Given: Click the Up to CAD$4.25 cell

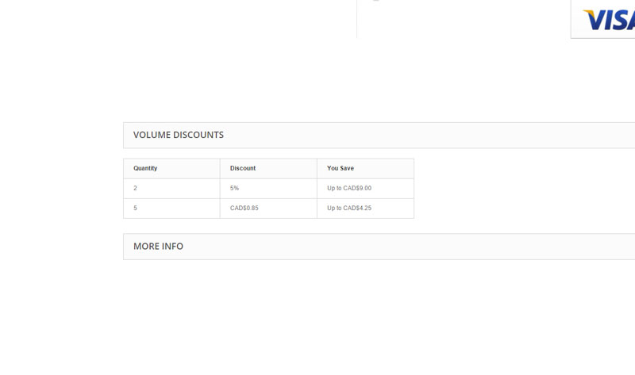Looking at the screenshot, I should point(365,209).
